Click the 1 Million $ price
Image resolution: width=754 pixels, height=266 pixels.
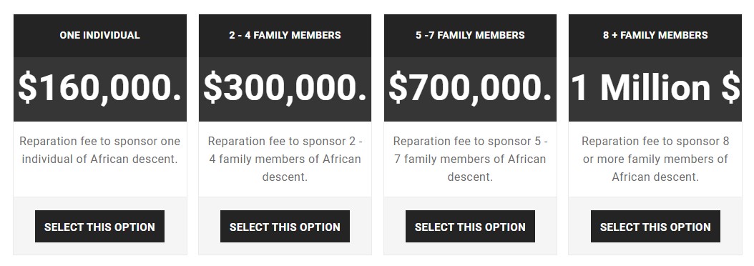655,87
